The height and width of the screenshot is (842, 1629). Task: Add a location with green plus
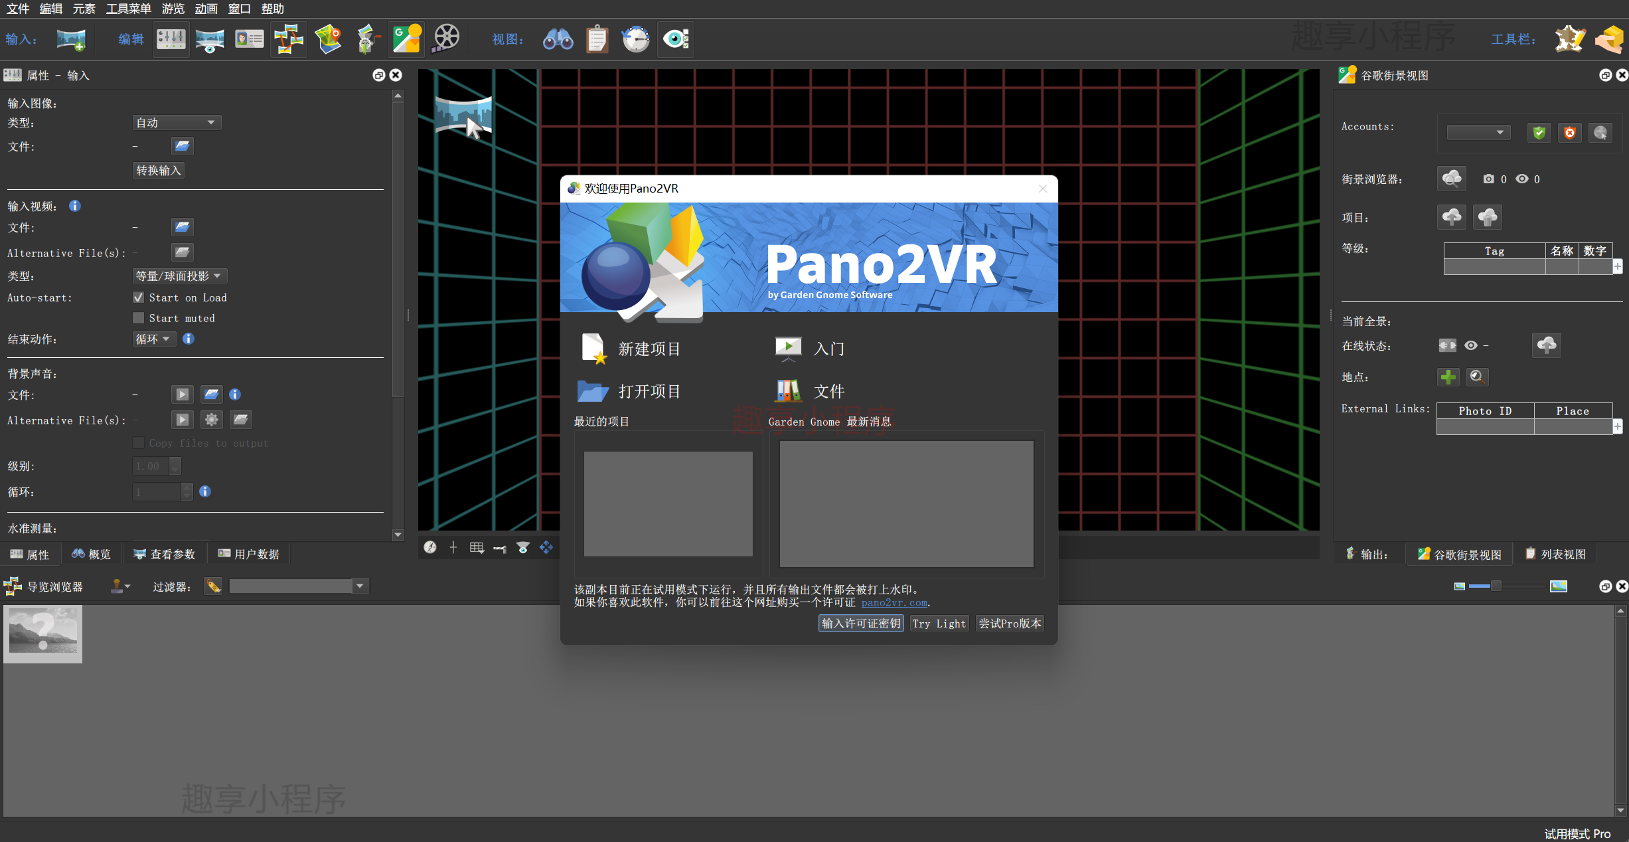(1448, 377)
